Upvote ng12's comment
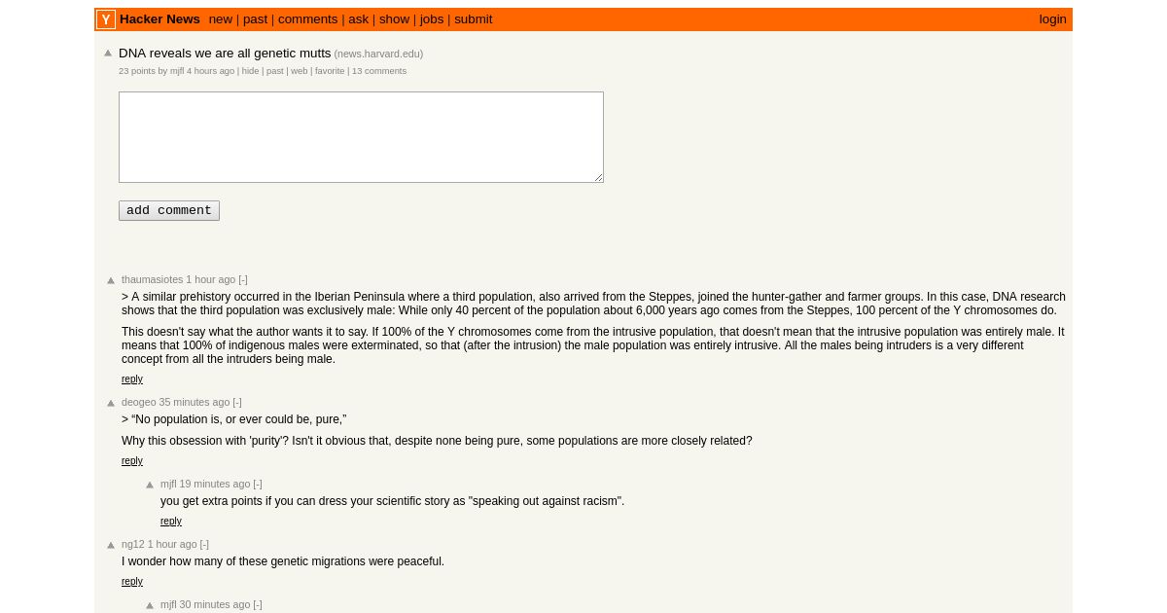The height and width of the screenshot is (613, 1167). click(x=111, y=545)
